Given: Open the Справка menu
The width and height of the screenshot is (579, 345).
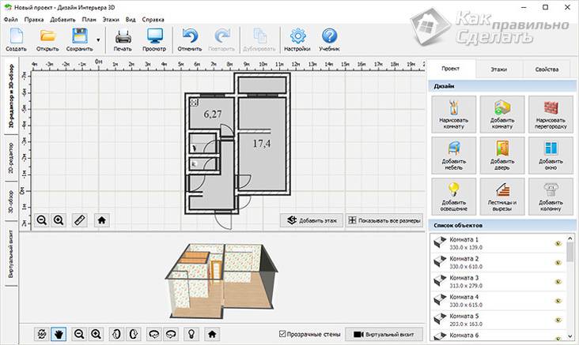Looking at the screenshot, I should click(153, 20).
